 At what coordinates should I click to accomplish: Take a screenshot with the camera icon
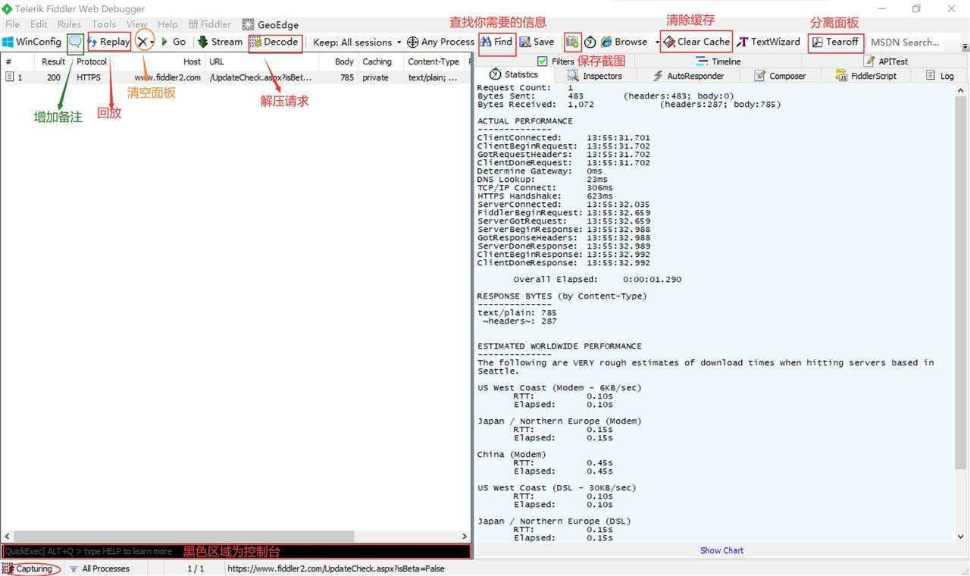[572, 42]
